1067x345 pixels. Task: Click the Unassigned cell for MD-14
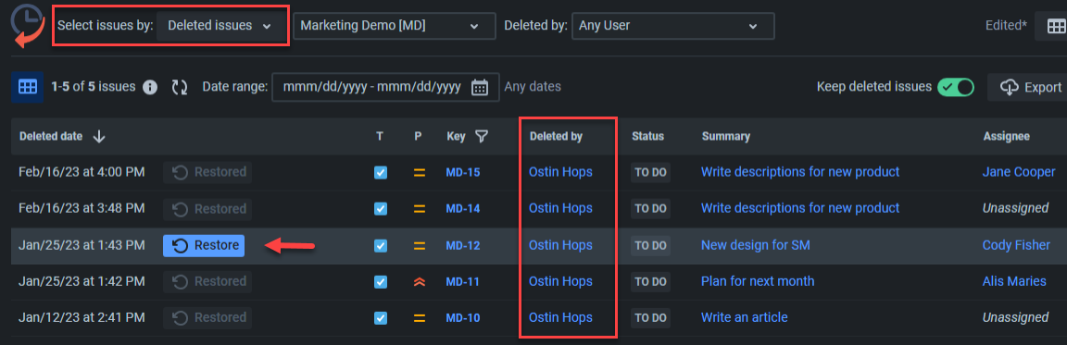pos(1015,208)
